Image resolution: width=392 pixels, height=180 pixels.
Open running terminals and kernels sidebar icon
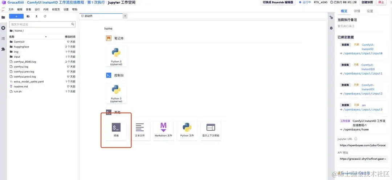[3, 28]
